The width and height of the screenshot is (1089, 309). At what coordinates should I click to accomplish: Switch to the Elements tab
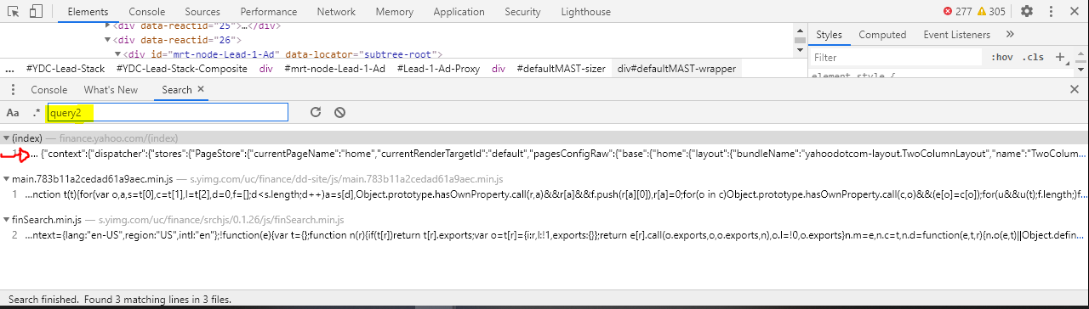click(x=88, y=12)
